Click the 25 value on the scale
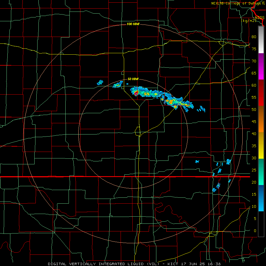 (254, 170)
